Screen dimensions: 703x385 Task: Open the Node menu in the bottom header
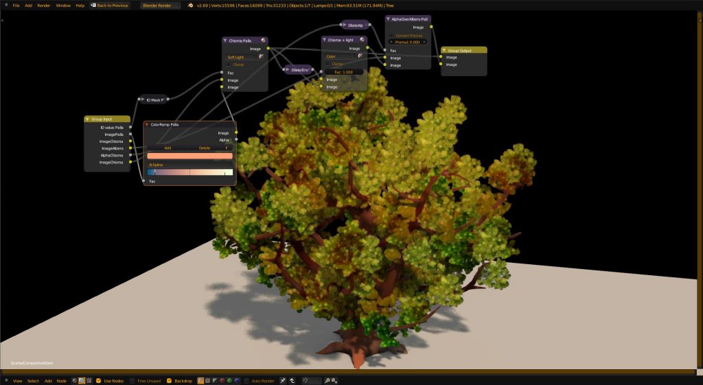click(x=62, y=380)
